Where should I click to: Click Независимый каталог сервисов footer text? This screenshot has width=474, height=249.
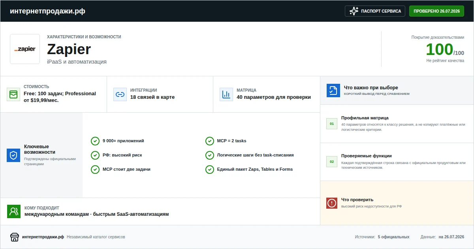coord(96,237)
